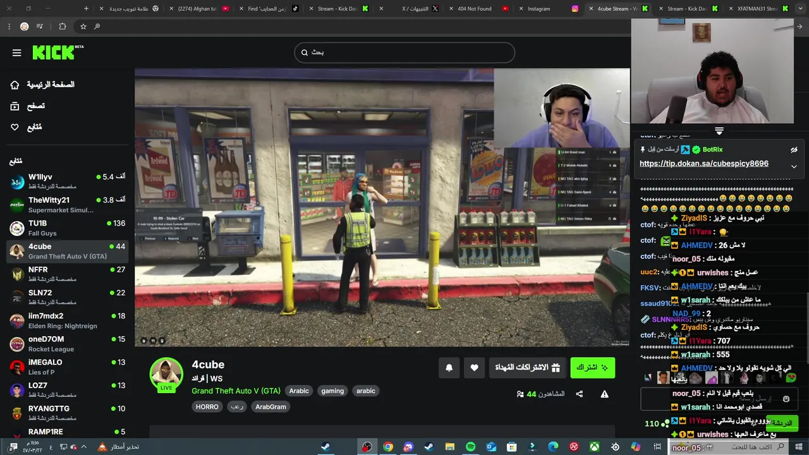Open Outlook from the taskbar
The image size is (809, 455).
pos(491,447)
